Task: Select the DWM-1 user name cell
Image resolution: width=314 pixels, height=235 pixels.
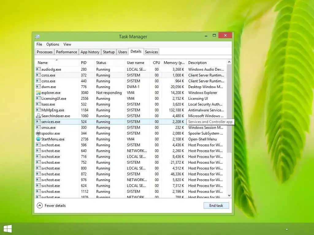Action: [x=133, y=87]
